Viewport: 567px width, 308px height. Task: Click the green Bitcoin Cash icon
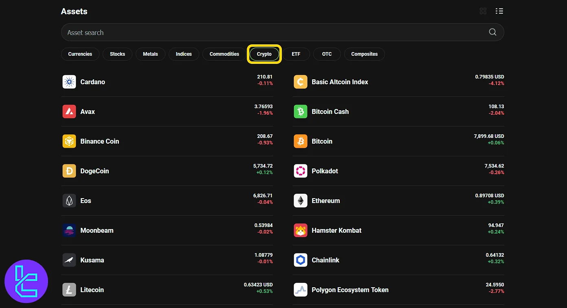(x=301, y=111)
